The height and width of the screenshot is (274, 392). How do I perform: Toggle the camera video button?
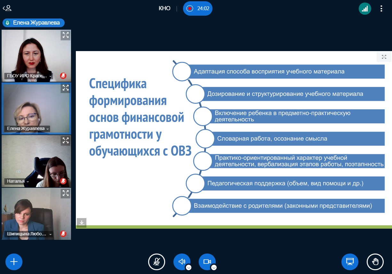coord(207,262)
